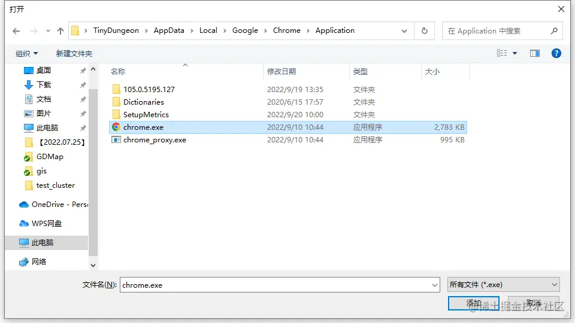Open 文档 in the sidebar

tap(44, 99)
